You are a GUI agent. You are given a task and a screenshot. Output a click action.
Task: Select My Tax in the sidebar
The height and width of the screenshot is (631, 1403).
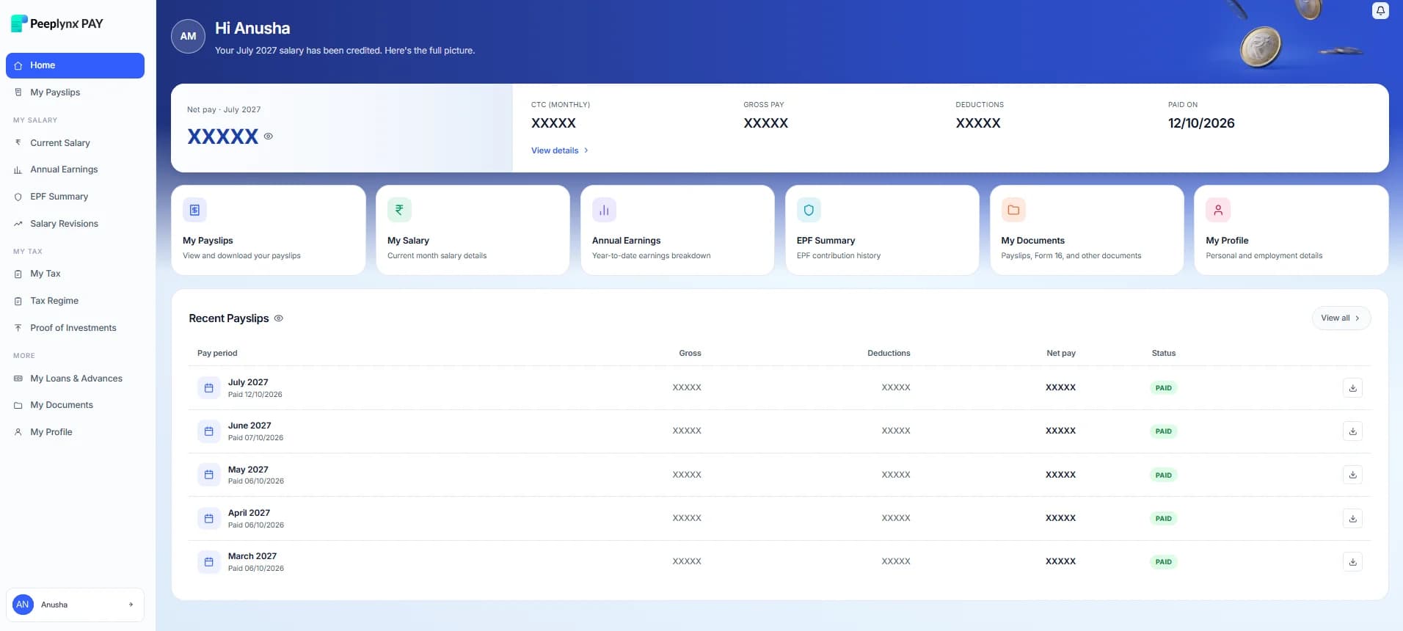coord(75,274)
